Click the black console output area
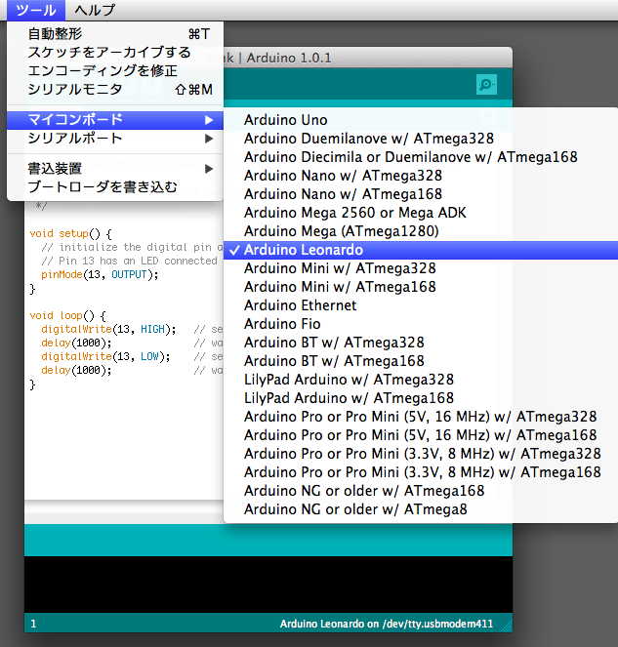 268,585
